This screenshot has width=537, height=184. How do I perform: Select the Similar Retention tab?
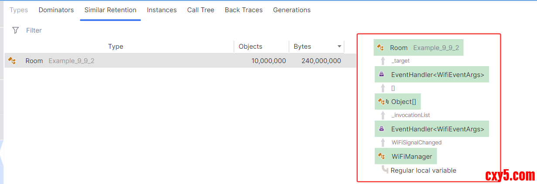[x=110, y=10]
